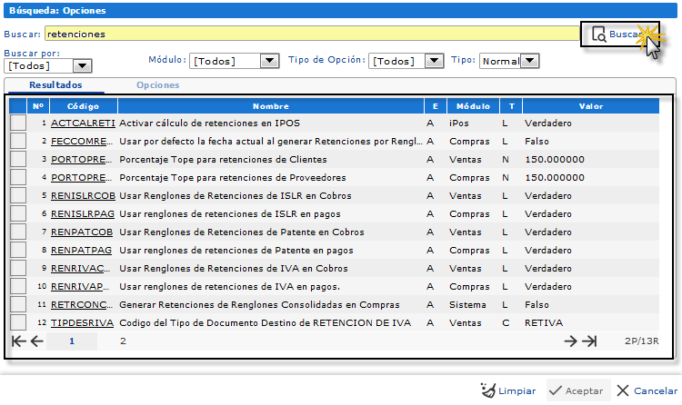Check the box for row ACTCALRETI
The image size is (682, 405).
coord(18,123)
